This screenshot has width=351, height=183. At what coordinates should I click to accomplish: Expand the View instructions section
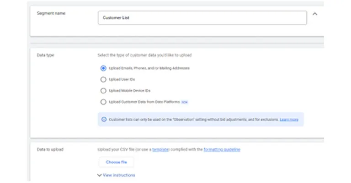119,175
